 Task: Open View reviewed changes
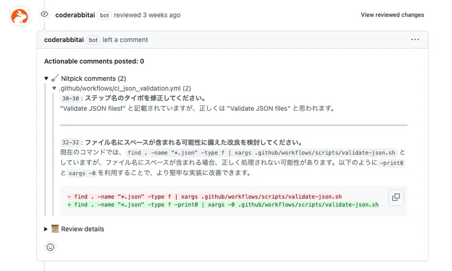point(392,15)
